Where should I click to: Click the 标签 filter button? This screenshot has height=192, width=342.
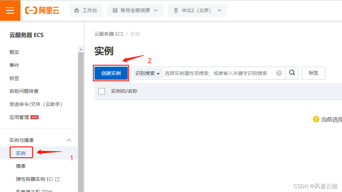point(313,73)
